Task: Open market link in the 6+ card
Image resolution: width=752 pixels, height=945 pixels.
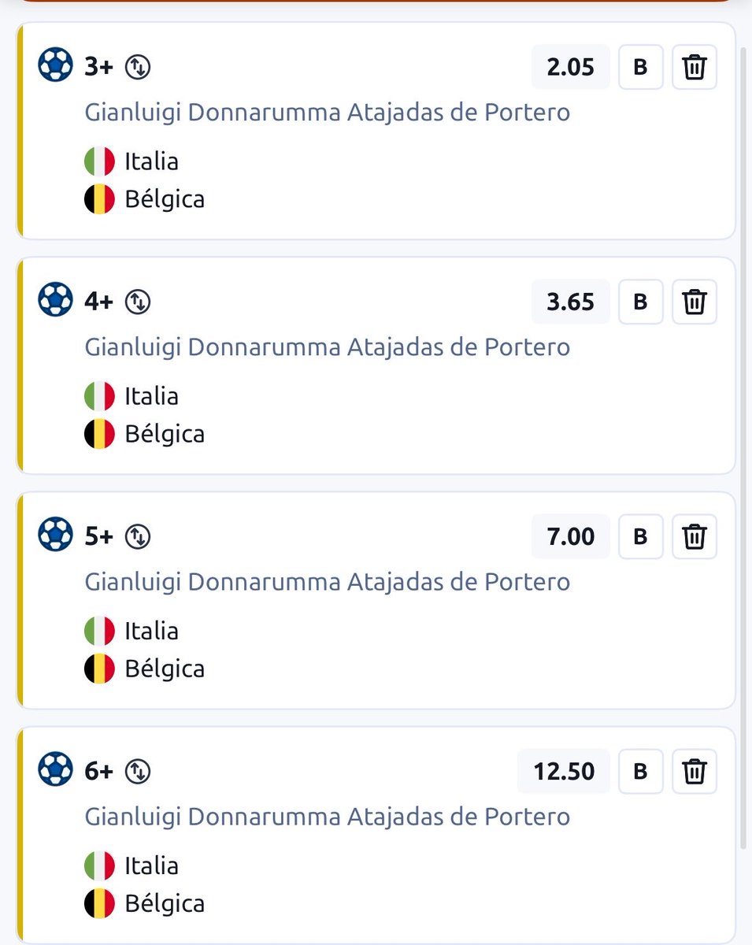Action: point(328,817)
